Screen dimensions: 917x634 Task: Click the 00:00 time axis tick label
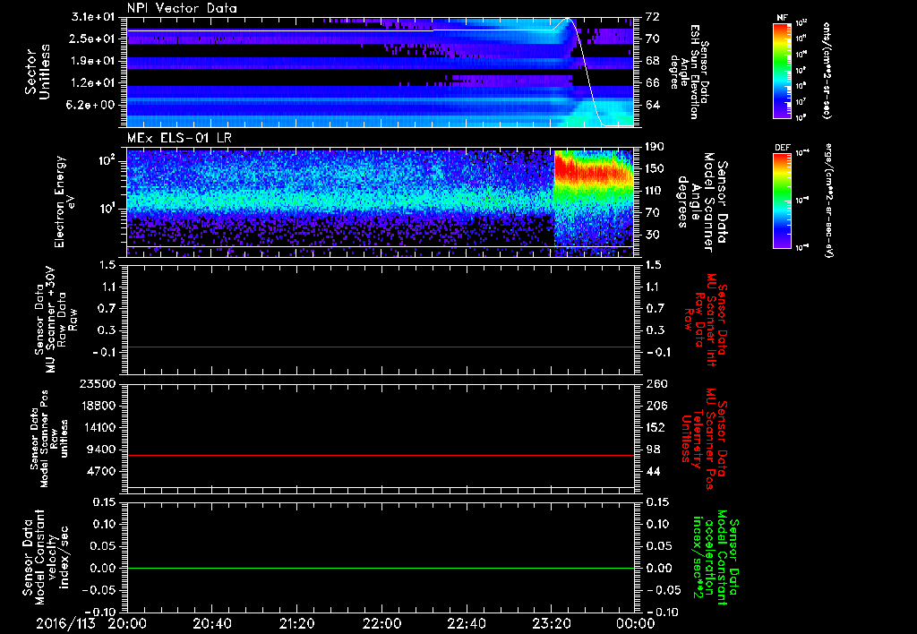[634, 622]
